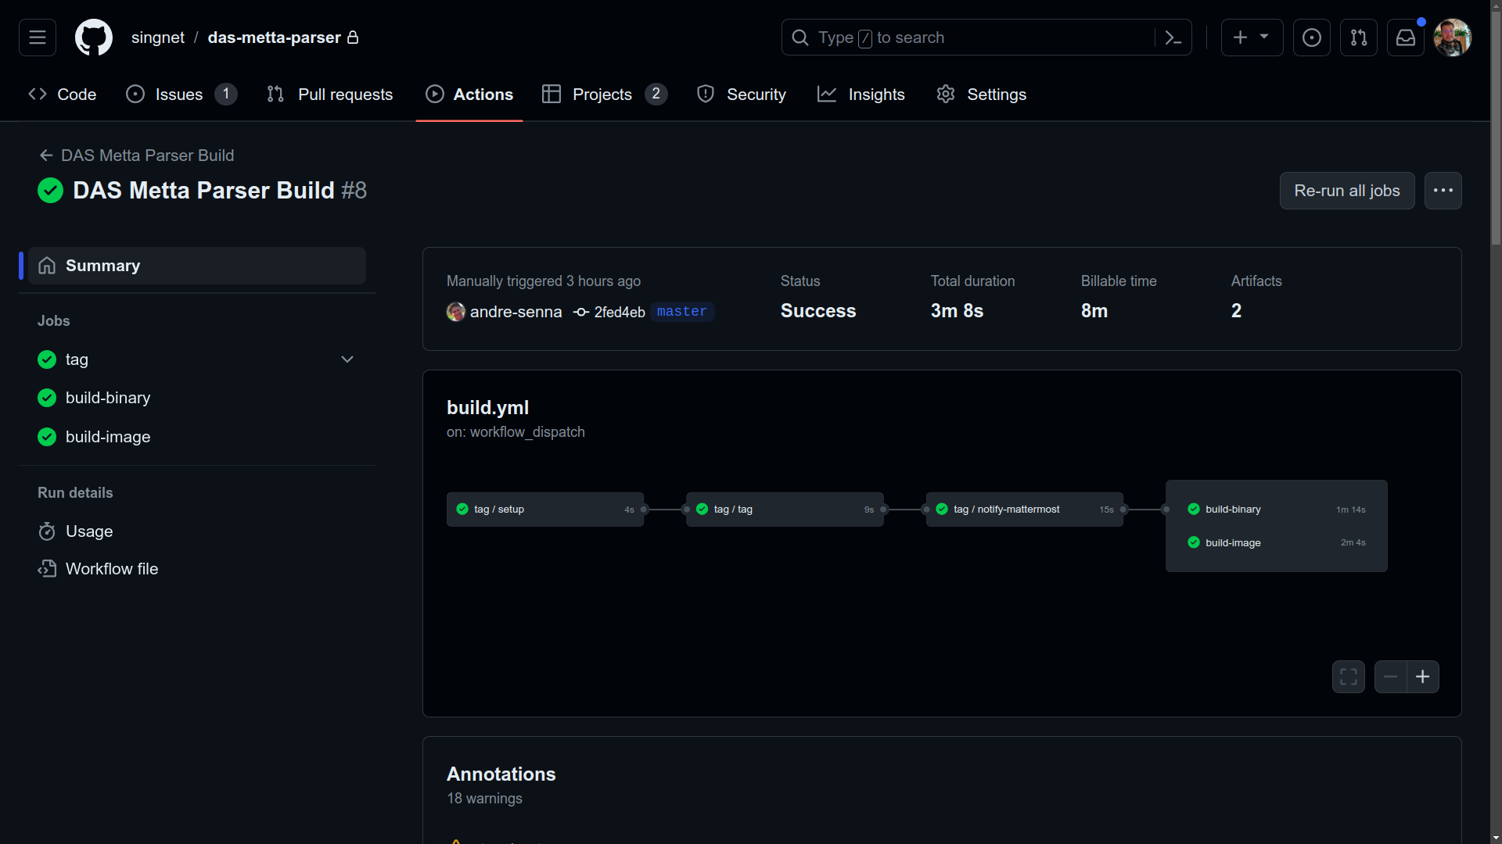The width and height of the screenshot is (1502, 844).
Task: Open Workflow file in sidebar
Action: pyautogui.click(x=112, y=569)
